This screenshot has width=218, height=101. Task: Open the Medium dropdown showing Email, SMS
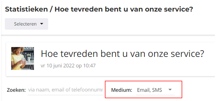coord(155,90)
